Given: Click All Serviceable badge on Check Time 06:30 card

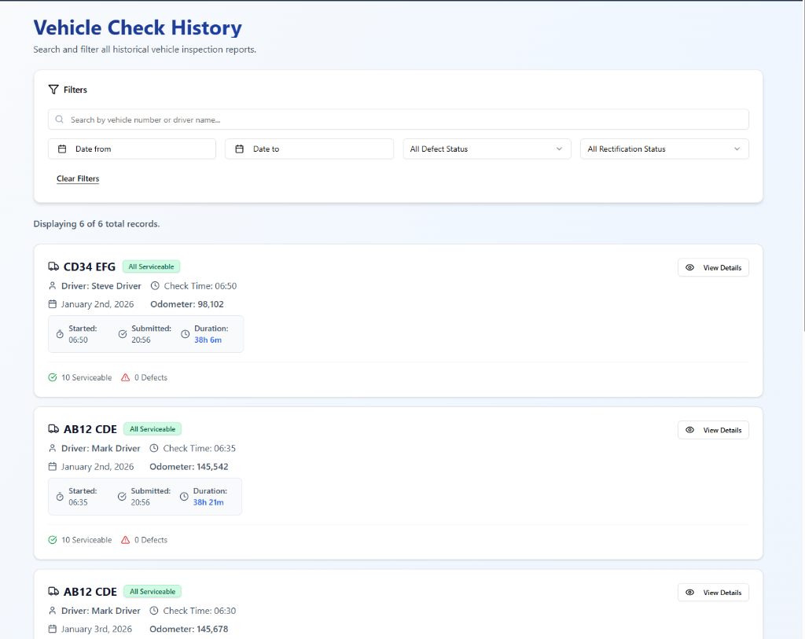Looking at the screenshot, I should 153,591.
